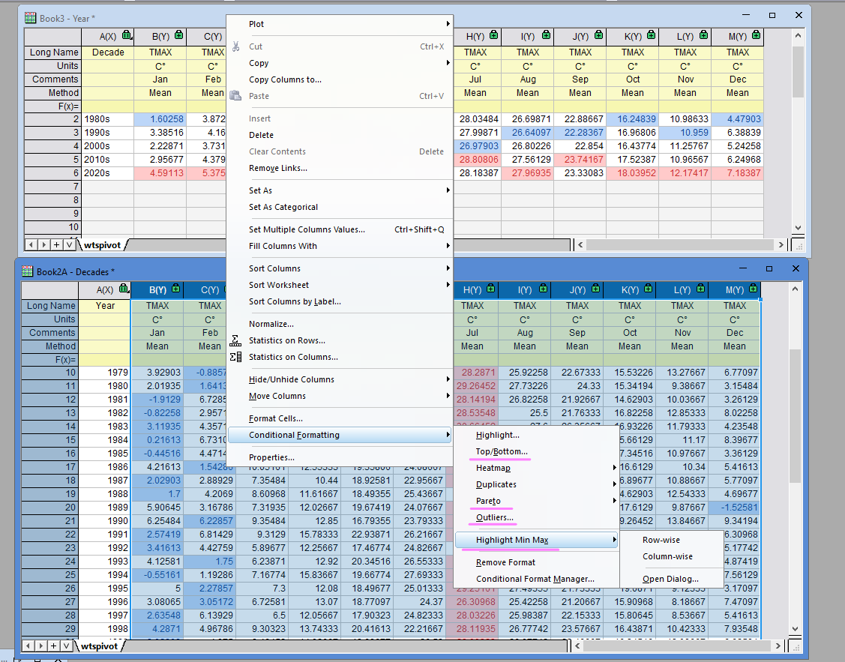The image size is (845, 662).
Task: Add a new sheet with Book3's plus button
Action: coord(56,244)
